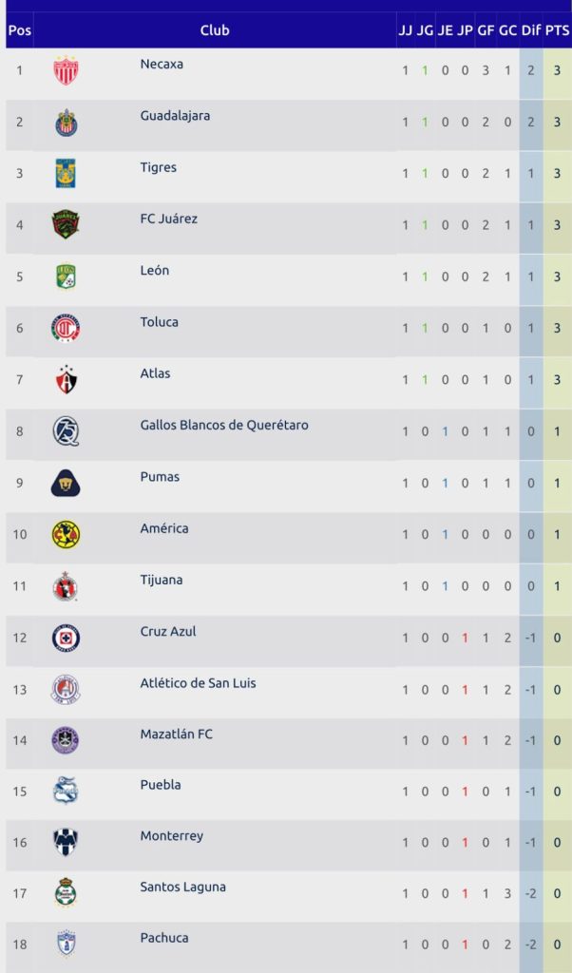Image resolution: width=572 pixels, height=973 pixels.
Task: Click the Guadalajara club crest
Action: coord(66,123)
